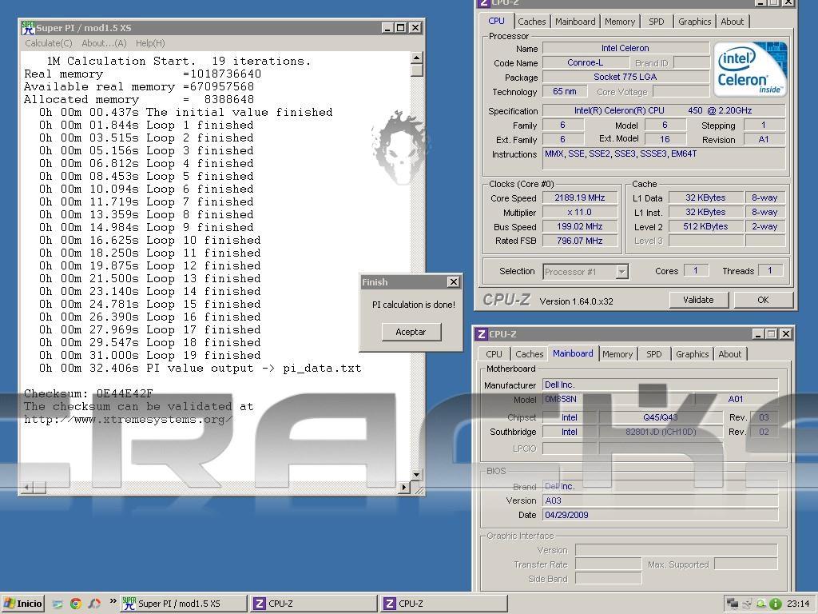Click the Core Speed value 2189.19 MHz
Viewport: 818px width, 614px height.
580,198
